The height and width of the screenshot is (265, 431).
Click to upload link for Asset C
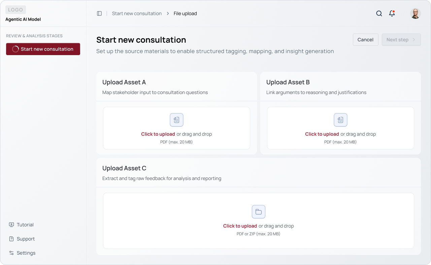240,226
